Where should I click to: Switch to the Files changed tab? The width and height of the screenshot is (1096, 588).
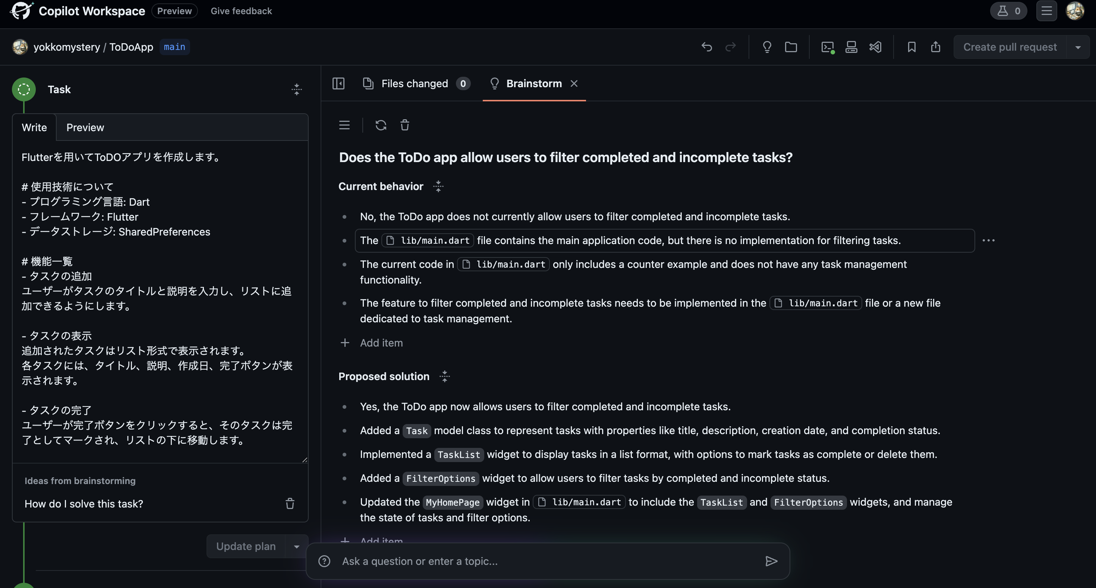click(415, 83)
